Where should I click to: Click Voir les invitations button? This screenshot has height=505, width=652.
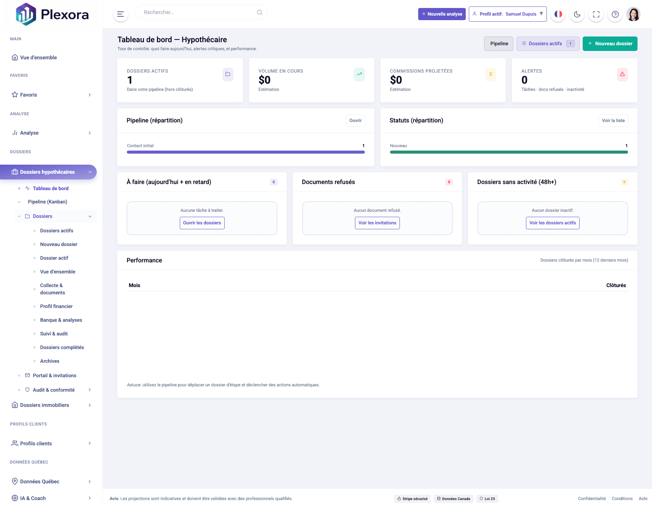(377, 223)
